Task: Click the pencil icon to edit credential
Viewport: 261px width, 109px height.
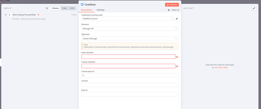Action: coord(177,19)
